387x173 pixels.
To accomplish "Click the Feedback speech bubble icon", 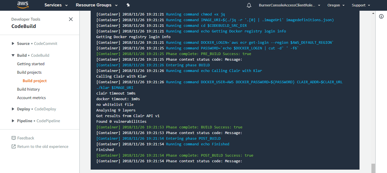I will pos(14,138).
